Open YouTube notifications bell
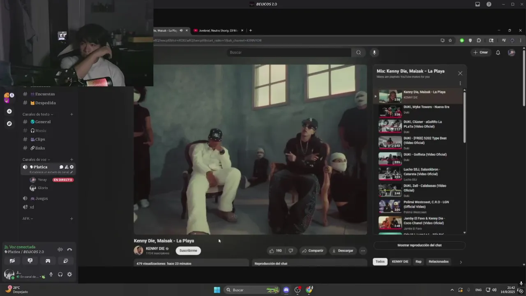The image size is (526, 296). pyautogui.click(x=498, y=52)
